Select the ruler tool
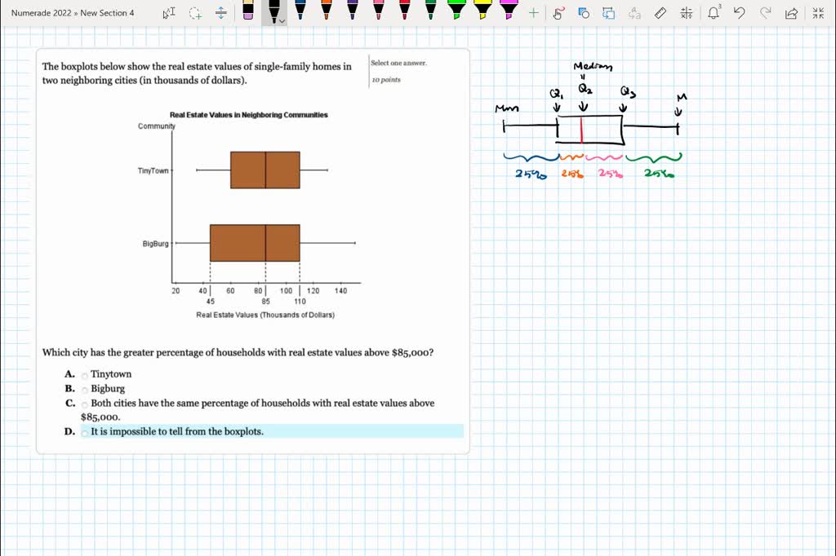Screen dimensions: 836x556 660,13
